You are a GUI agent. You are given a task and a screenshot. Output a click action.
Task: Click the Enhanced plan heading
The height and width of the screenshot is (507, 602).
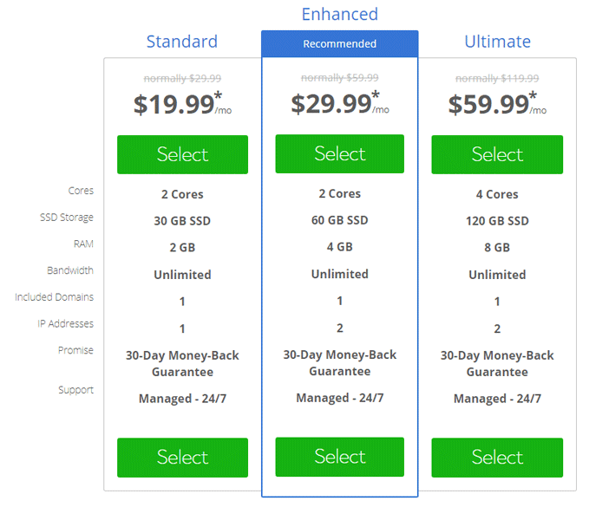pos(340,14)
